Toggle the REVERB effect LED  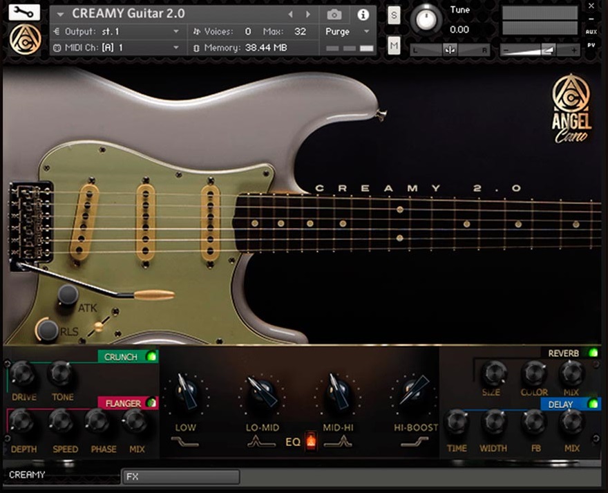pyautogui.click(x=593, y=353)
